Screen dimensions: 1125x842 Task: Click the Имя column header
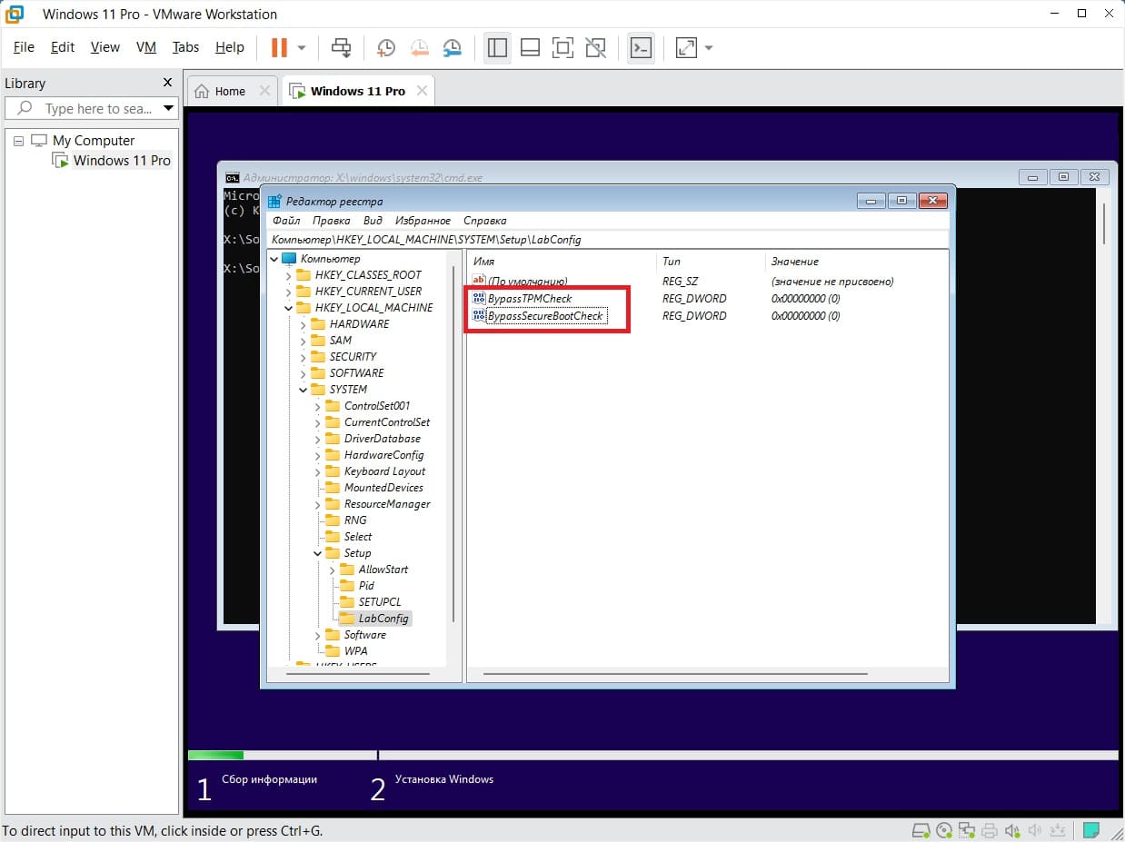562,262
